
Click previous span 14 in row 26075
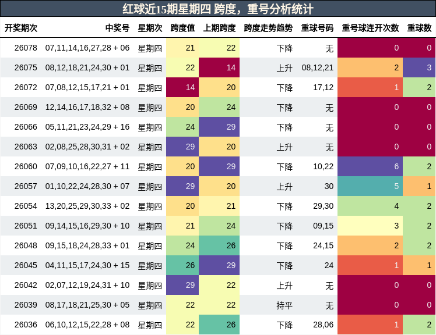pyautogui.click(x=219, y=67)
